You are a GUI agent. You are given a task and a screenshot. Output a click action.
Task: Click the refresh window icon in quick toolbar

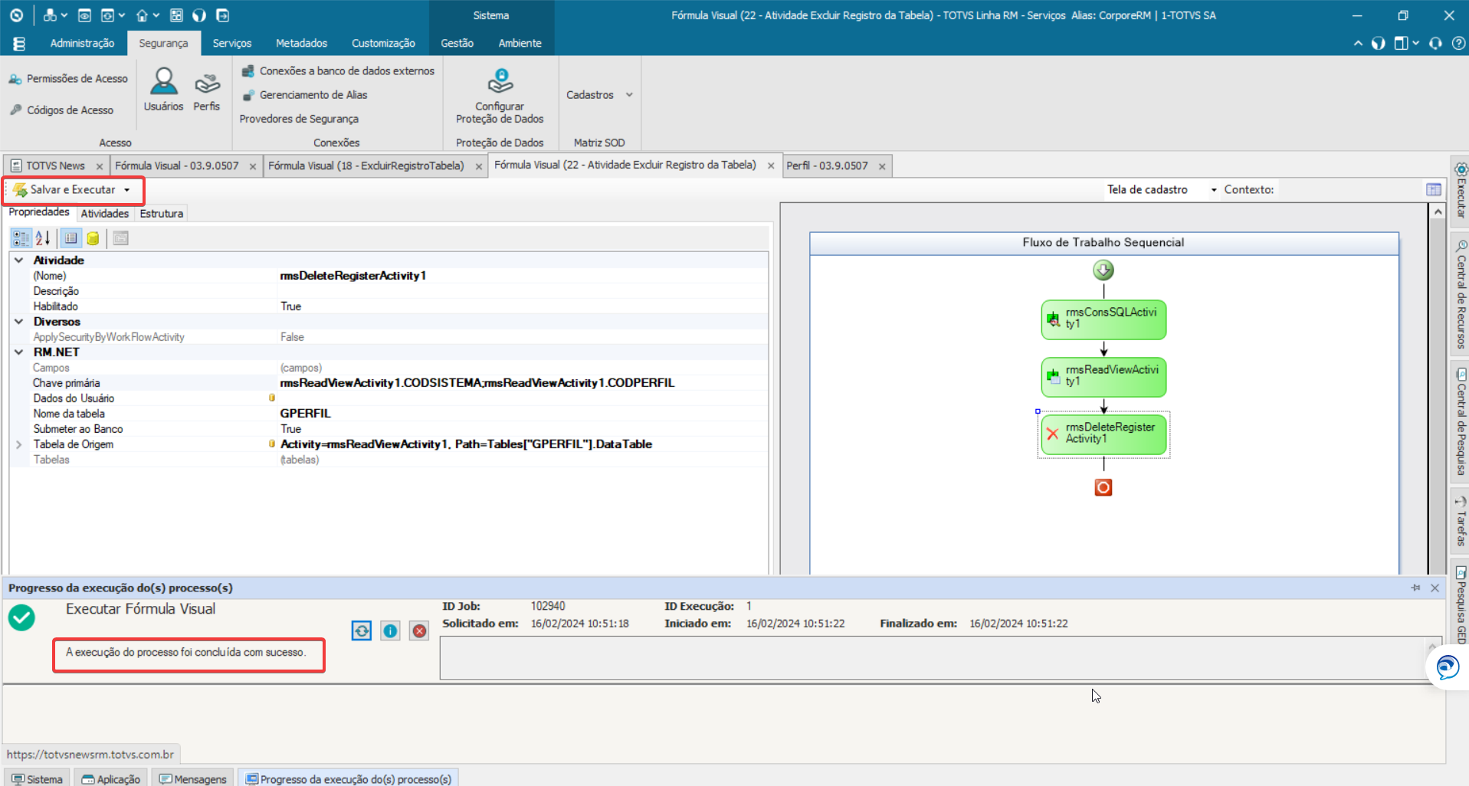pos(108,15)
